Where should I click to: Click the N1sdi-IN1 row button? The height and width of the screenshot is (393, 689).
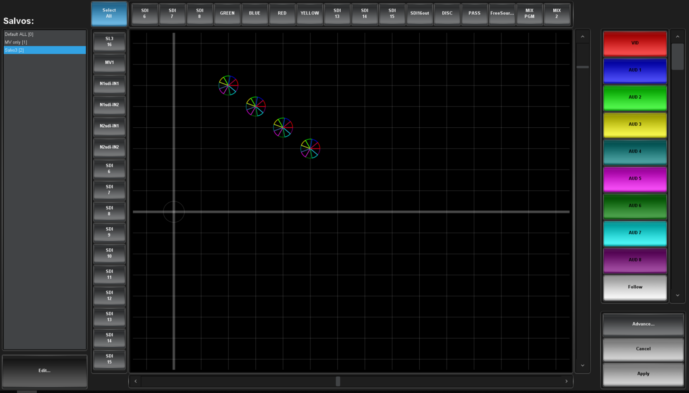point(109,84)
